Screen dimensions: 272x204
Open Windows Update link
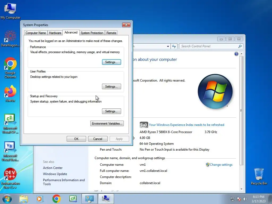(x=55, y=174)
